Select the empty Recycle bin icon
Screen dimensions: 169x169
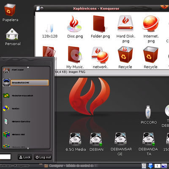coord(150,55)
